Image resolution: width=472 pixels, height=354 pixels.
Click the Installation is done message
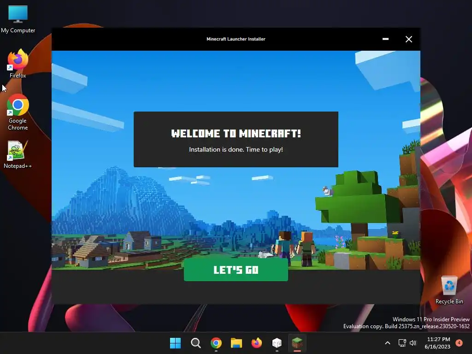tap(236, 149)
